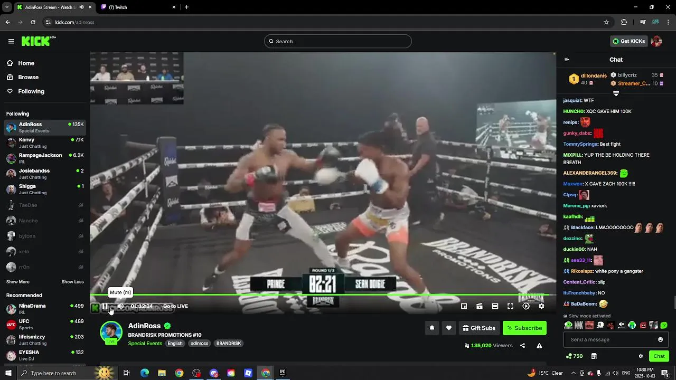Send message with green Chat button
This screenshot has width=676, height=380.
[x=659, y=356]
